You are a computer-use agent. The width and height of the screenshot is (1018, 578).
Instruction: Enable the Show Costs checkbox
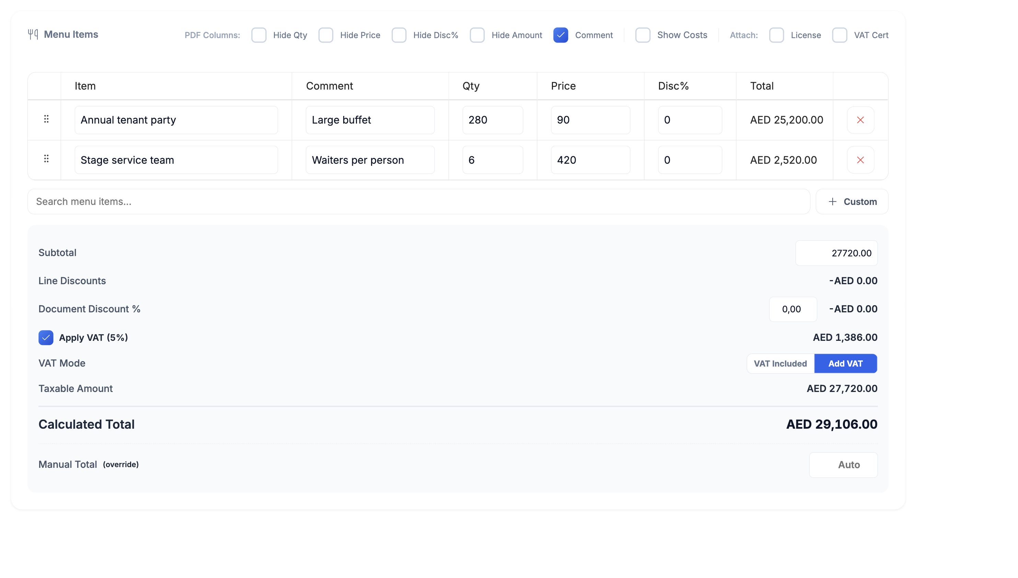click(643, 35)
